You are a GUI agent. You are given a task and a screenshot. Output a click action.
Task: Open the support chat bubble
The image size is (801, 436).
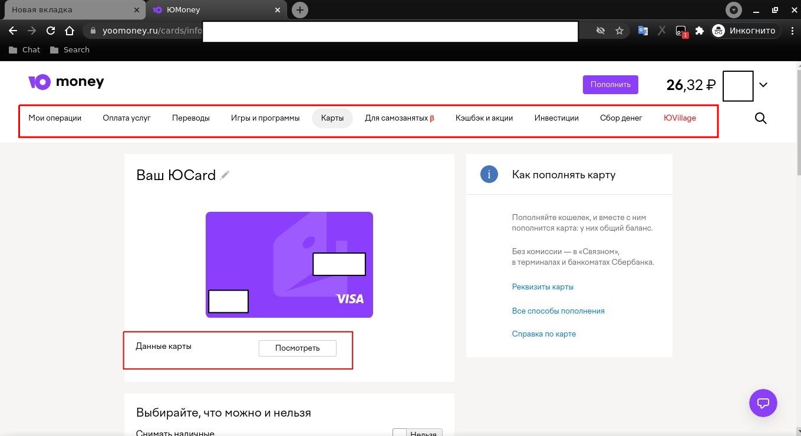(763, 403)
